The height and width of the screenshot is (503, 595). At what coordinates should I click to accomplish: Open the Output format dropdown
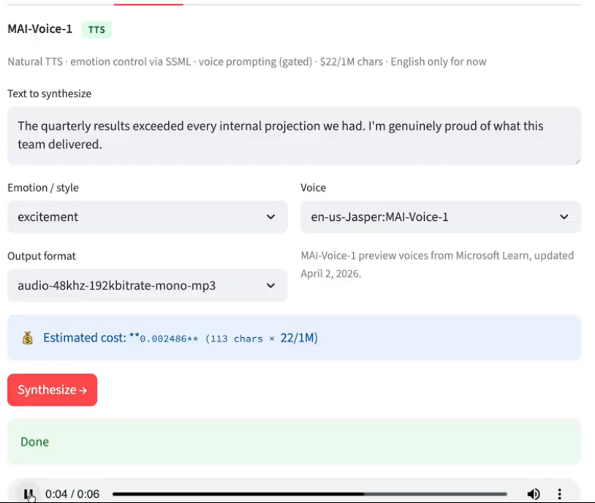pyautogui.click(x=146, y=284)
